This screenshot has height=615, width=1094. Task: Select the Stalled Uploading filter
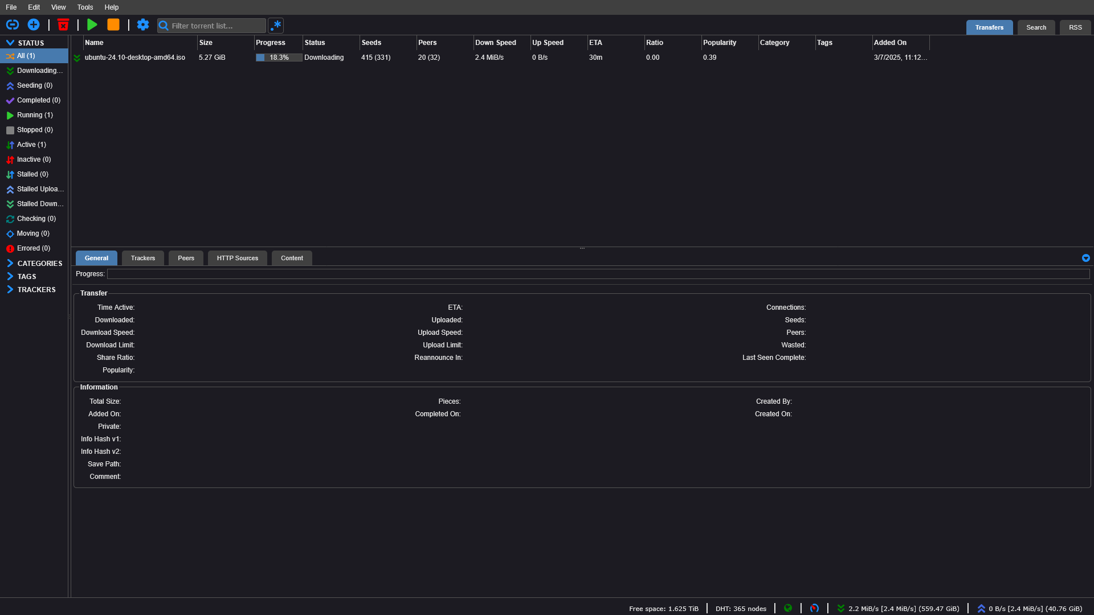tap(34, 189)
